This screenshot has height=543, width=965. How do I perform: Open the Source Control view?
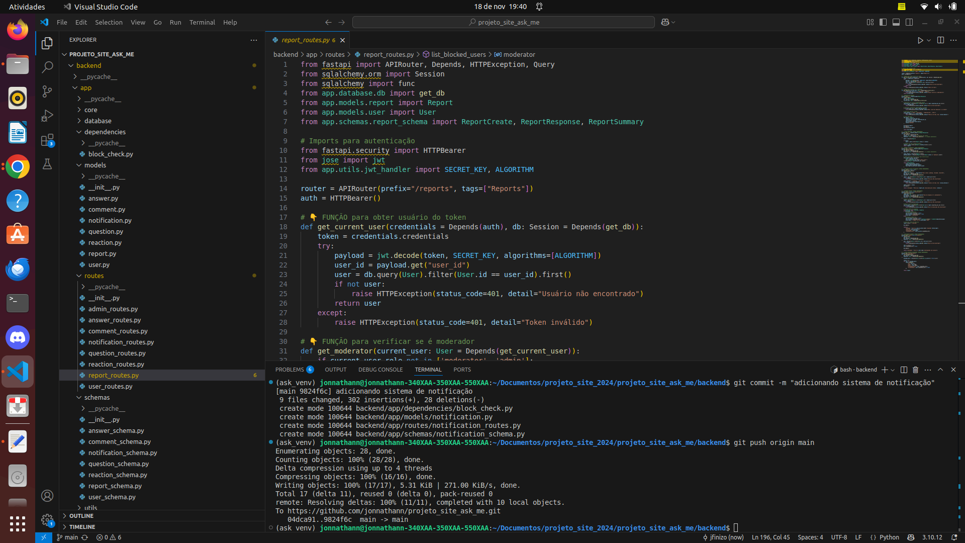pyautogui.click(x=47, y=91)
